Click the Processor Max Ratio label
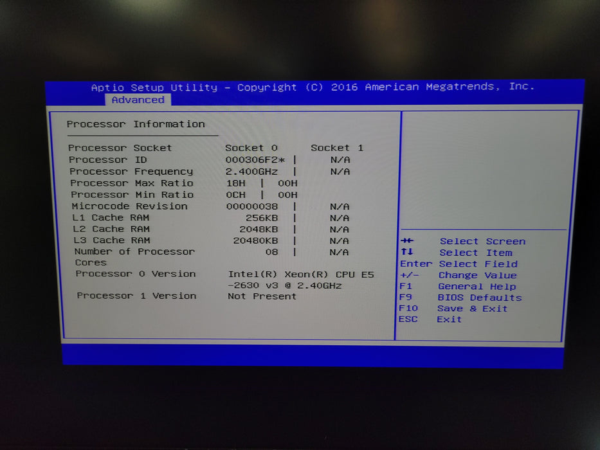Viewport: 600px width, 450px height. coord(132,183)
